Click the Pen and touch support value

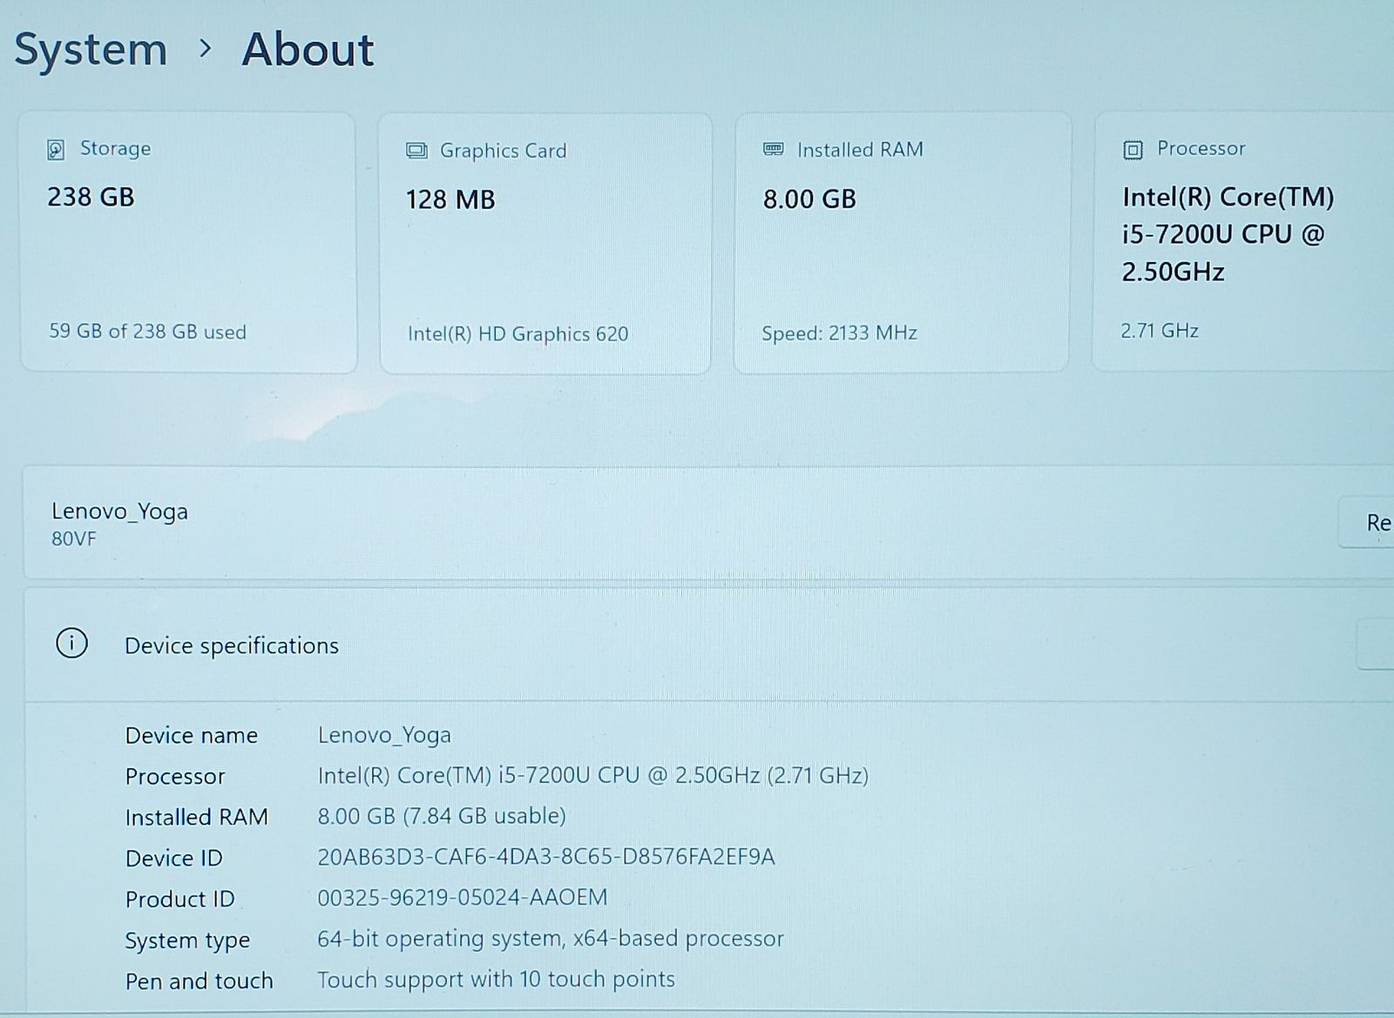click(496, 980)
